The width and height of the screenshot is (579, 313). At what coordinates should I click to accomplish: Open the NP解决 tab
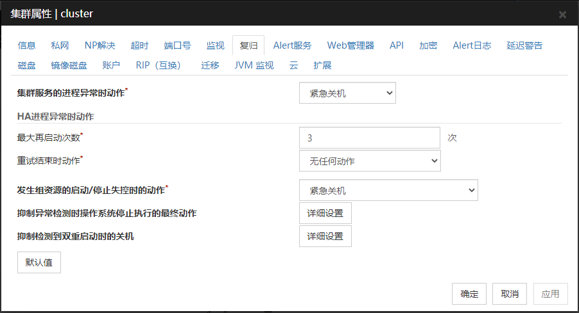pos(99,45)
